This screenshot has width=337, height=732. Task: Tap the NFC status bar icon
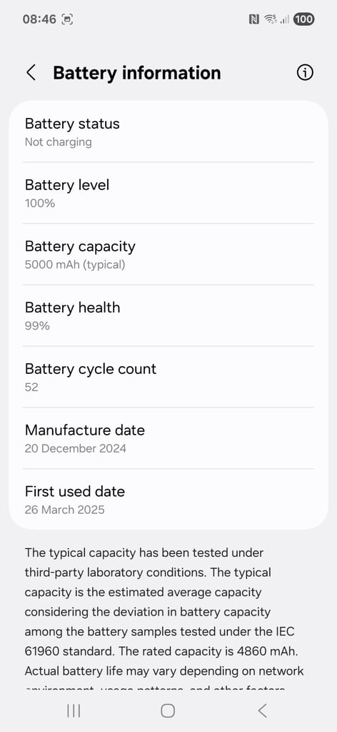[x=254, y=19]
